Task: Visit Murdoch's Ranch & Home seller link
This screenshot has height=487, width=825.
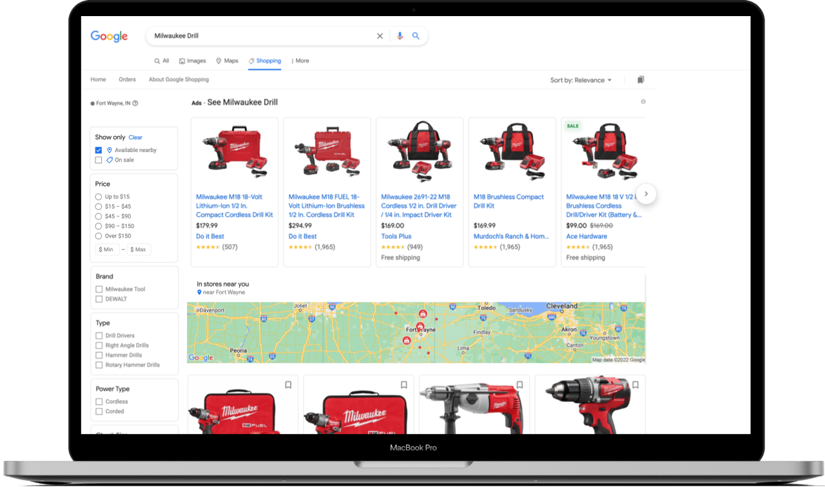Action: click(511, 236)
